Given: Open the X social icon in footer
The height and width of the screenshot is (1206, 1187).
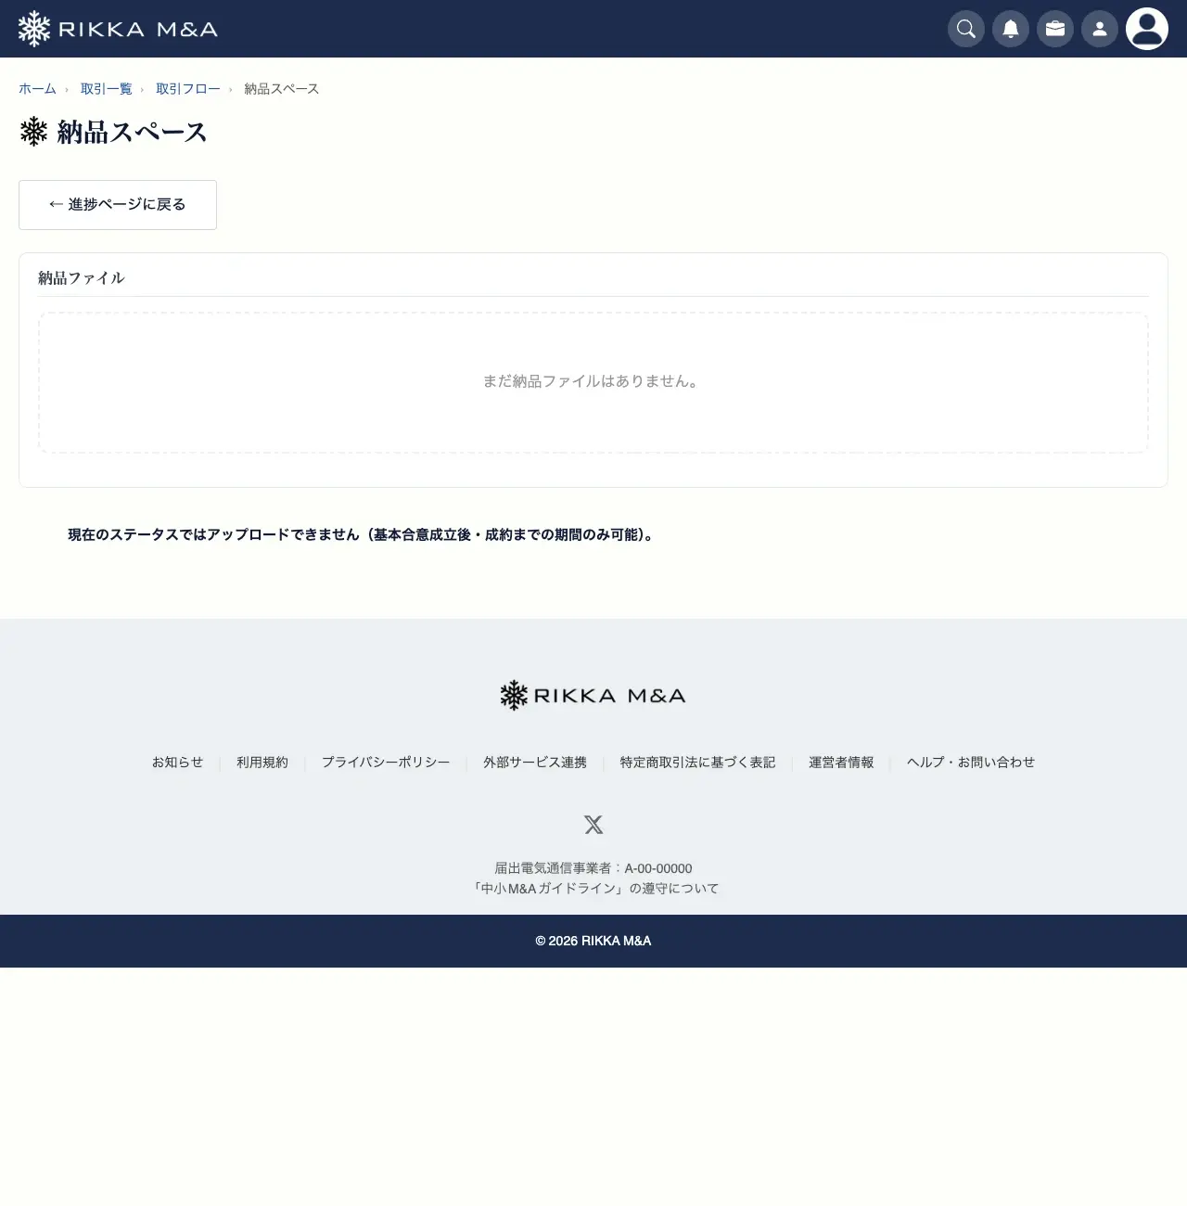Looking at the screenshot, I should [x=593, y=824].
